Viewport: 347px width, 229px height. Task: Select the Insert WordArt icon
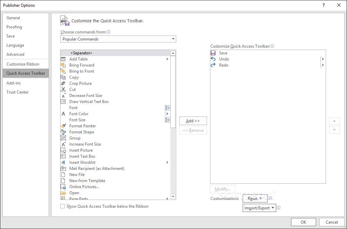pyautogui.click(x=63, y=162)
